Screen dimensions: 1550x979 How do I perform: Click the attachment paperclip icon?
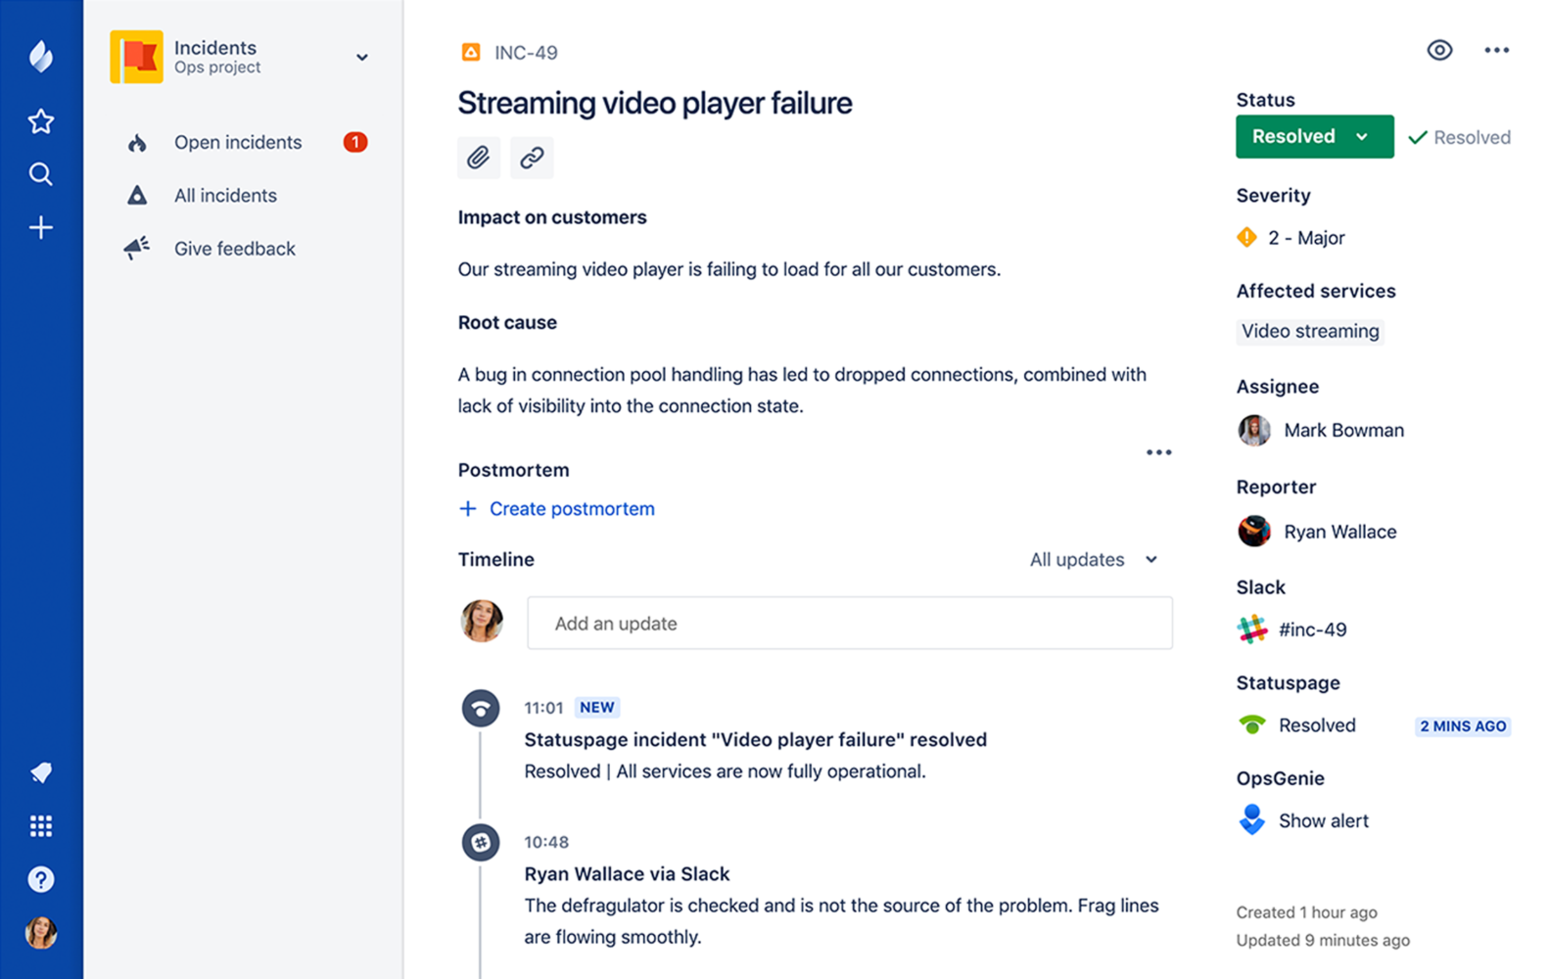coord(478,158)
